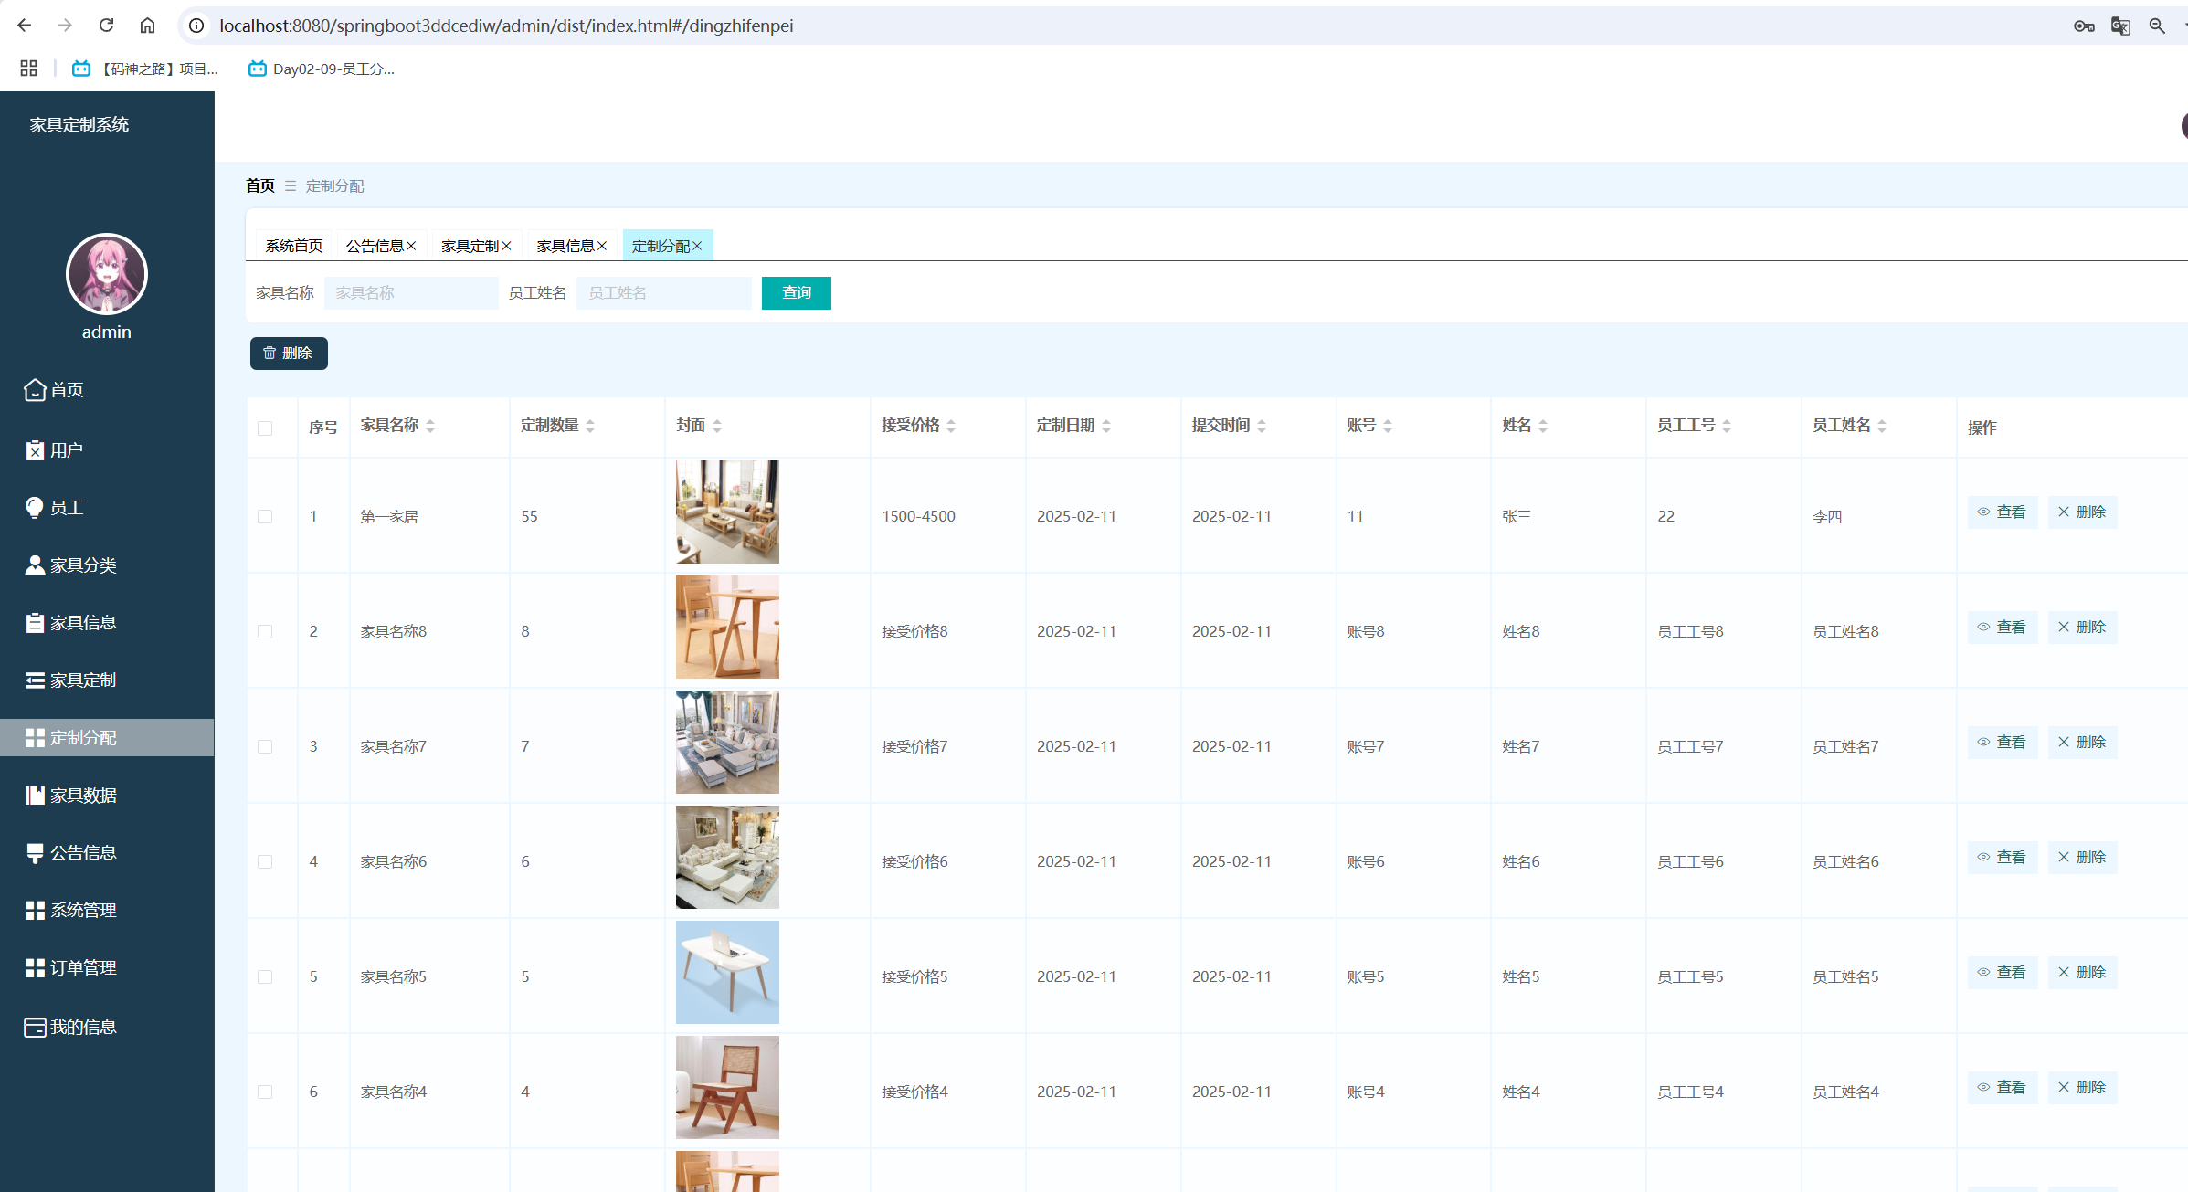Focus the 员工姓名 search input

click(663, 293)
